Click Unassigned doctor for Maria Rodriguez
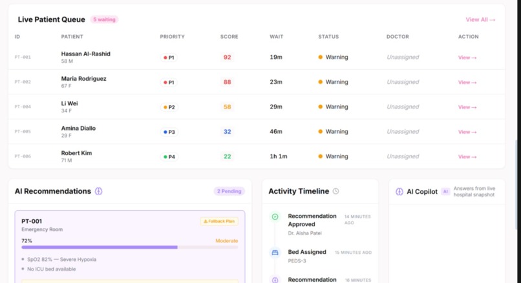The width and height of the screenshot is (521, 283). pos(403,82)
